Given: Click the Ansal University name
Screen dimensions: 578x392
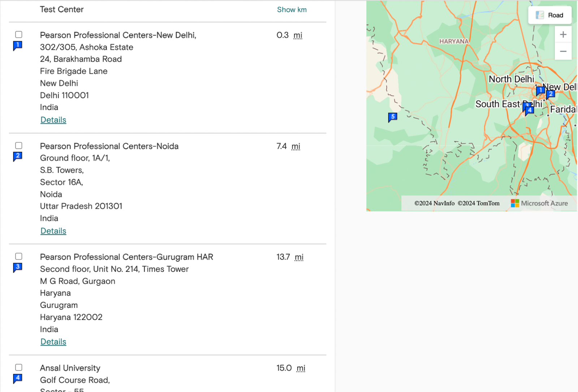Looking at the screenshot, I should click(70, 368).
